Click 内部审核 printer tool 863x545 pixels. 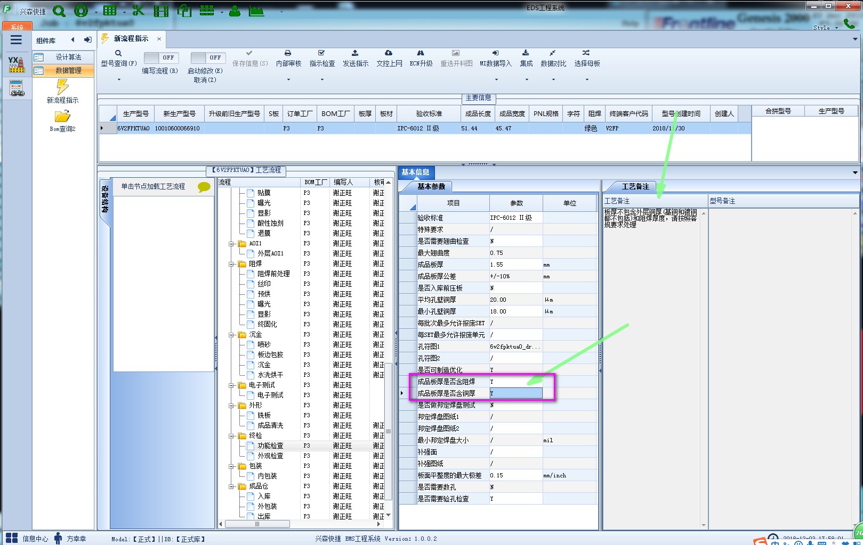(x=288, y=58)
